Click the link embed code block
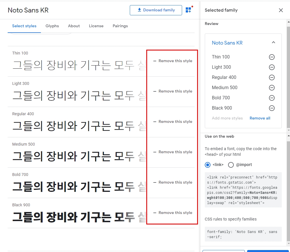Screen dimensions: 290x252 pos(243,190)
